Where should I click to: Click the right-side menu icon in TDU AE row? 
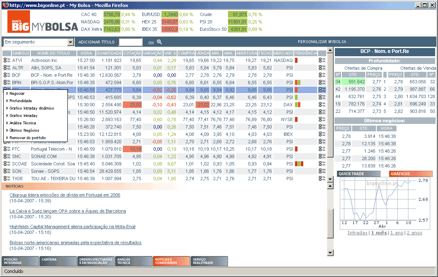pyautogui.click(x=322, y=179)
